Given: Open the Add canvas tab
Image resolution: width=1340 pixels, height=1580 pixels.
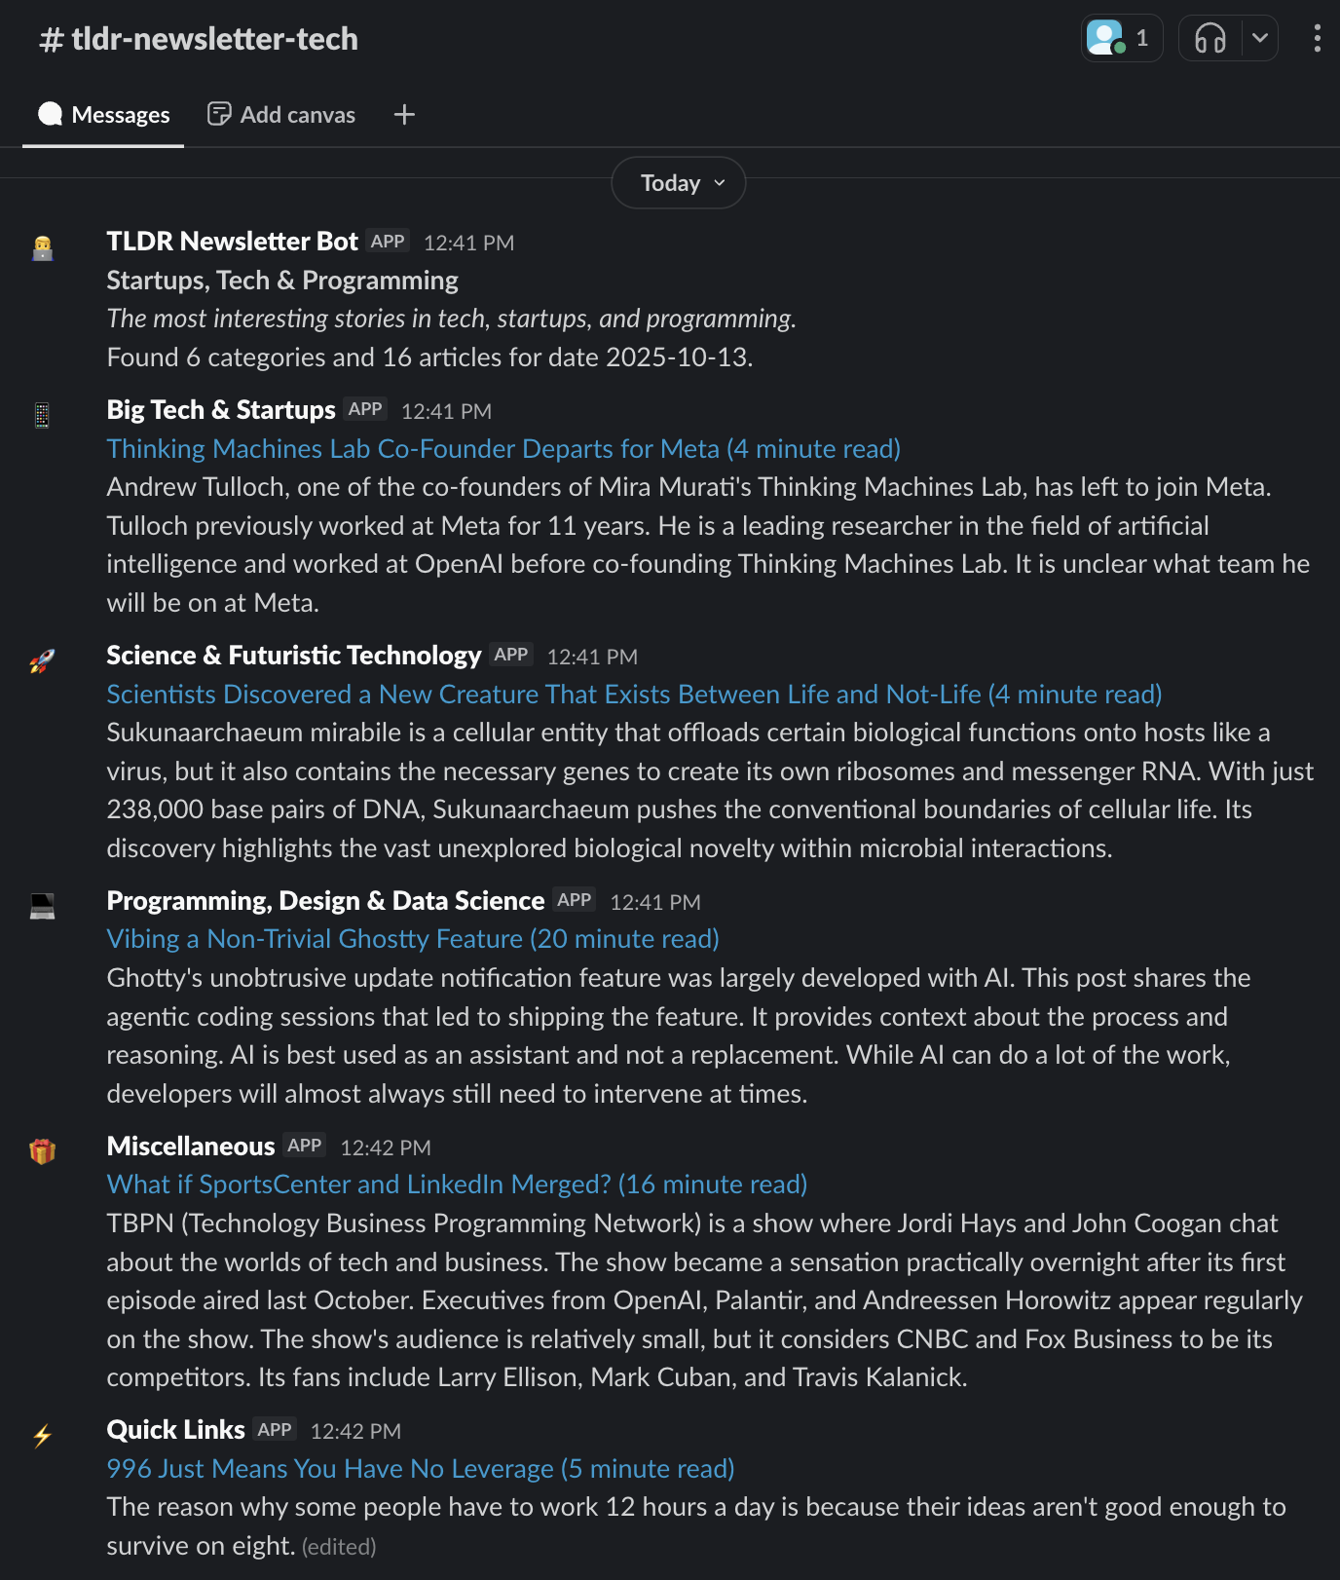Looking at the screenshot, I should pos(281,115).
